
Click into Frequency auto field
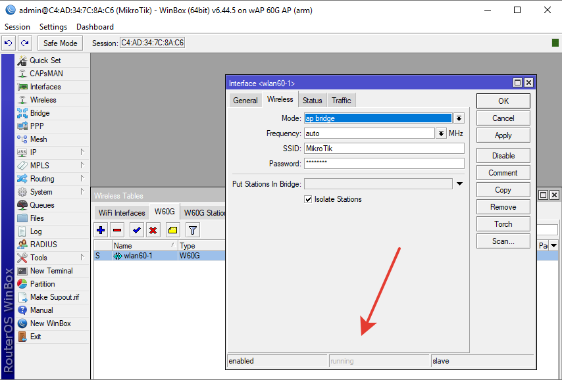click(370, 133)
